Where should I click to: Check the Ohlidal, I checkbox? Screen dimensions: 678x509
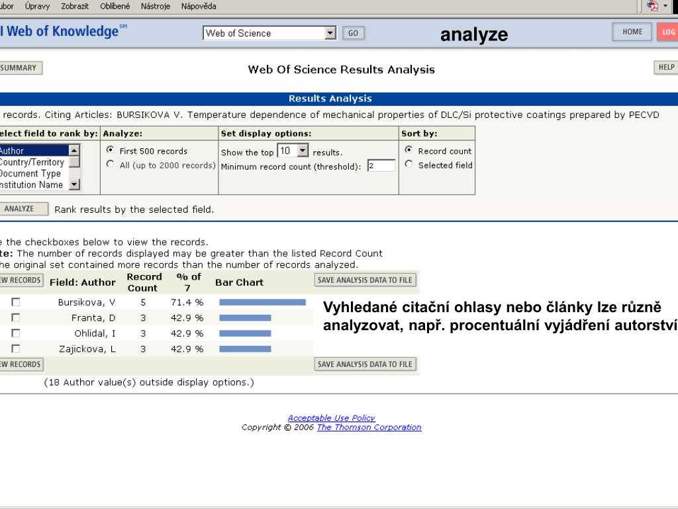click(x=16, y=333)
